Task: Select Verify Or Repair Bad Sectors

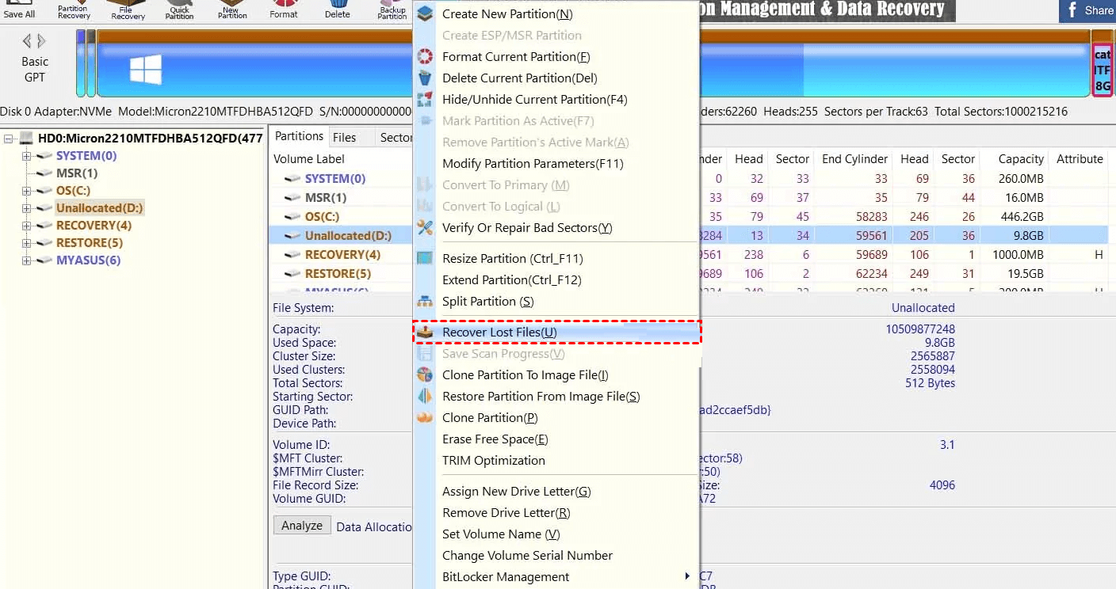Action: pos(556,228)
